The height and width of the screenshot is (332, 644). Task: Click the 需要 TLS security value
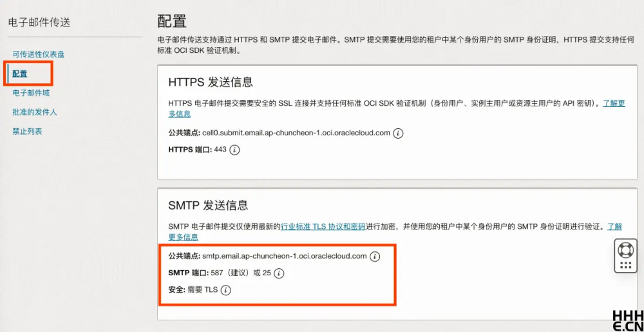coord(202,289)
